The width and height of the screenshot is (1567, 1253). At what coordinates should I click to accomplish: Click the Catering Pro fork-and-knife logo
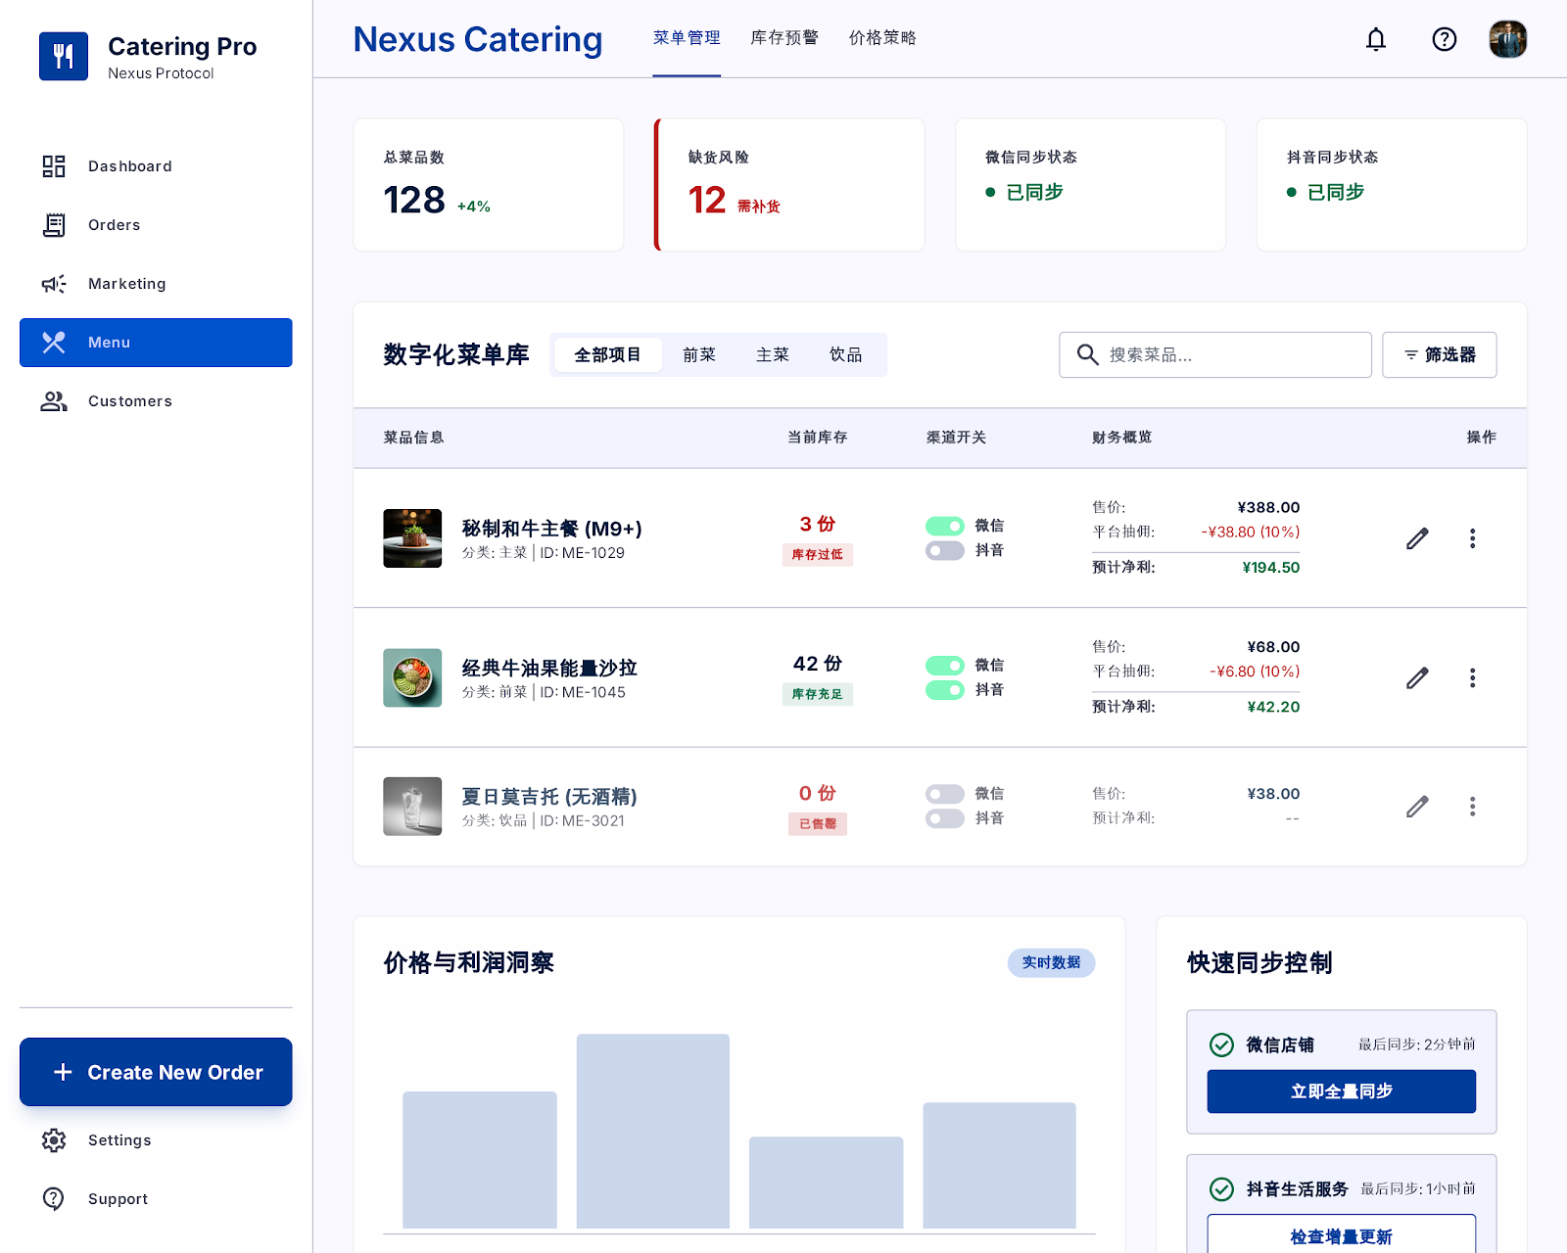64,56
